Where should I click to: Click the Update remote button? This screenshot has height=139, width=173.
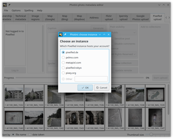point(123,70)
